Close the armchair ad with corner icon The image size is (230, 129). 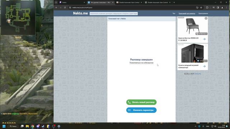click(x=206, y=18)
